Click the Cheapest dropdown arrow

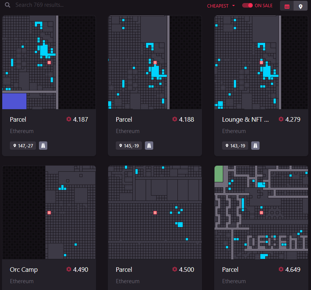coord(233,6)
